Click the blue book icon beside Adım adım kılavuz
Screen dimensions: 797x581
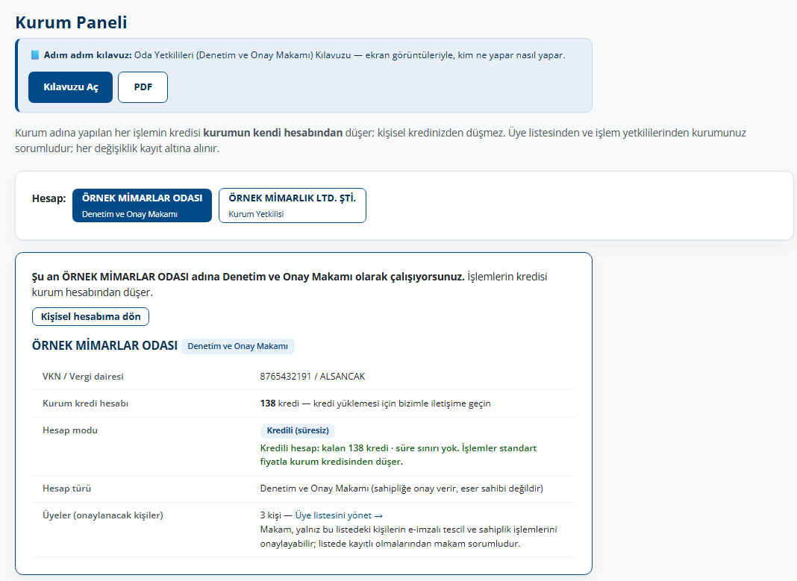point(35,55)
